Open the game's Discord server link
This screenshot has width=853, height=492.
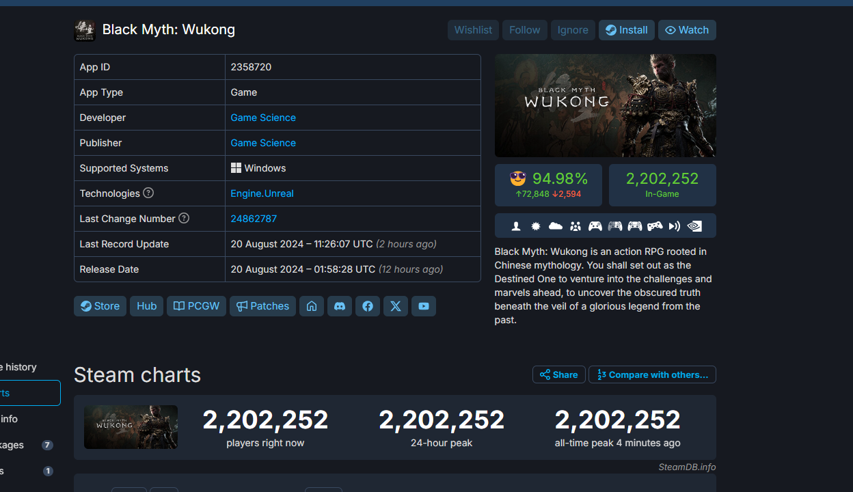click(x=340, y=306)
